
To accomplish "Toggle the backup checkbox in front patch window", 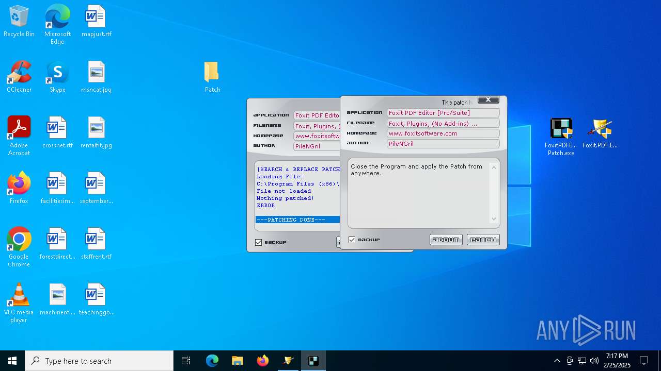I will [352, 240].
